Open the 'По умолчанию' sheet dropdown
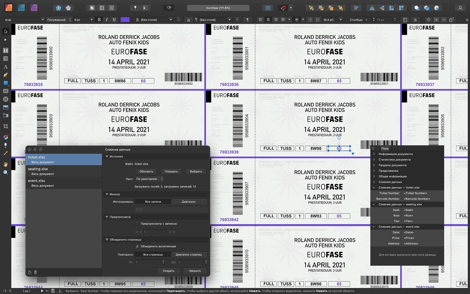Viewport: 470px width, 294px height. tap(149, 179)
